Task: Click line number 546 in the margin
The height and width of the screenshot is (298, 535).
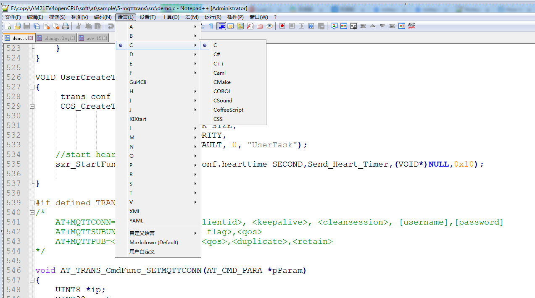Action: click(x=13, y=270)
